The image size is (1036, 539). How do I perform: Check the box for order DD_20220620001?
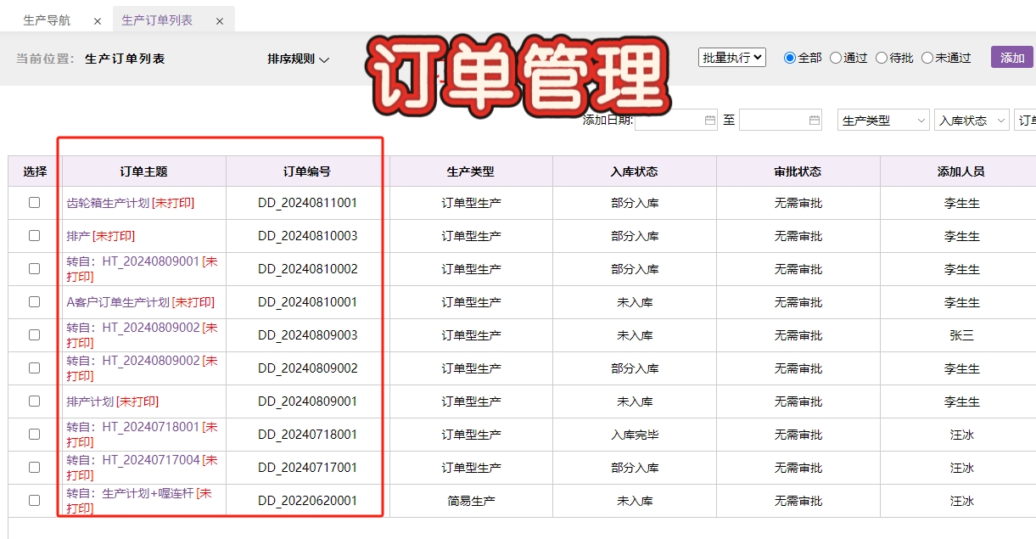(x=35, y=501)
